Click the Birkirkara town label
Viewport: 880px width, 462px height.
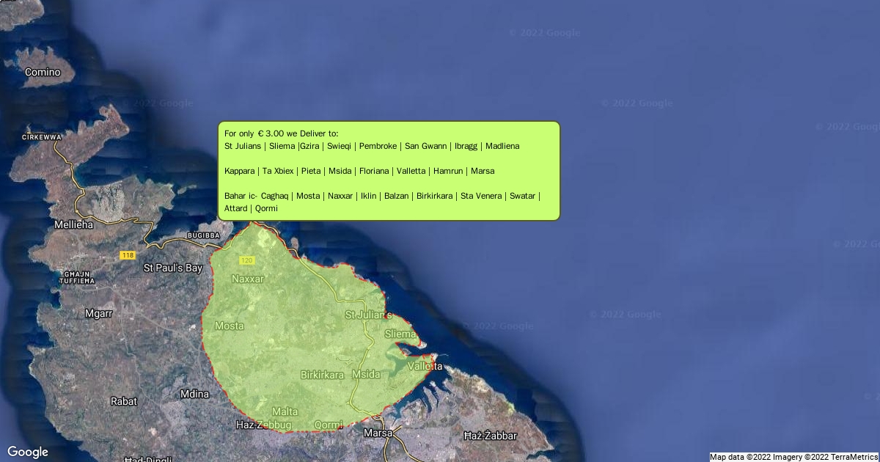click(322, 375)
